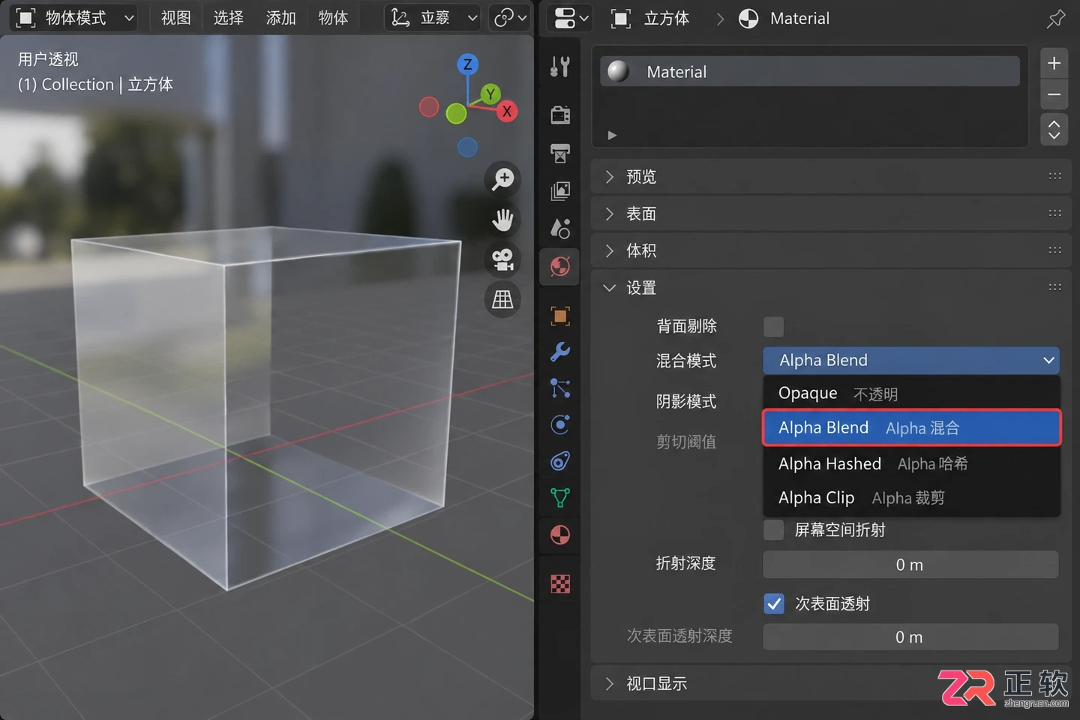The width and height of the screenshot is (1080, 720).
Task: Open the 物体 menu
Action: coord(333,18)
